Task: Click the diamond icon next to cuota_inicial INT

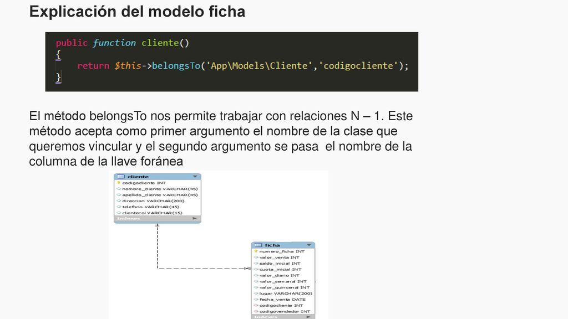Action: (256, 269)
